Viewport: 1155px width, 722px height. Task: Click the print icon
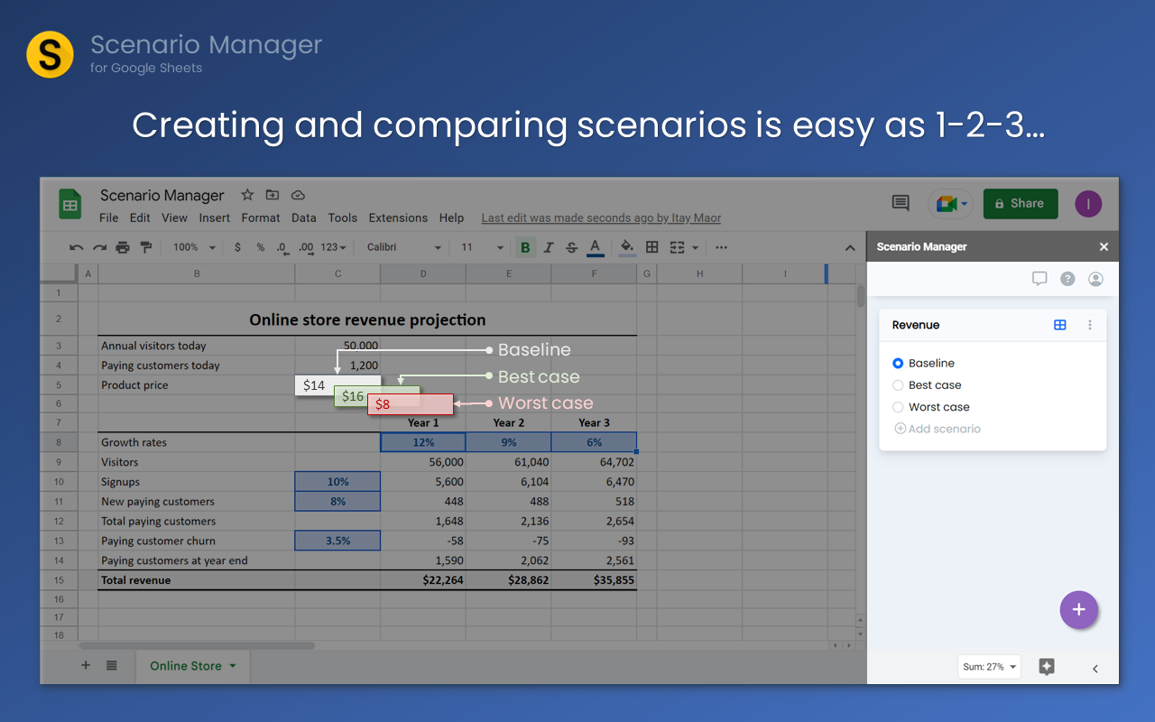[x=123, y=247]
